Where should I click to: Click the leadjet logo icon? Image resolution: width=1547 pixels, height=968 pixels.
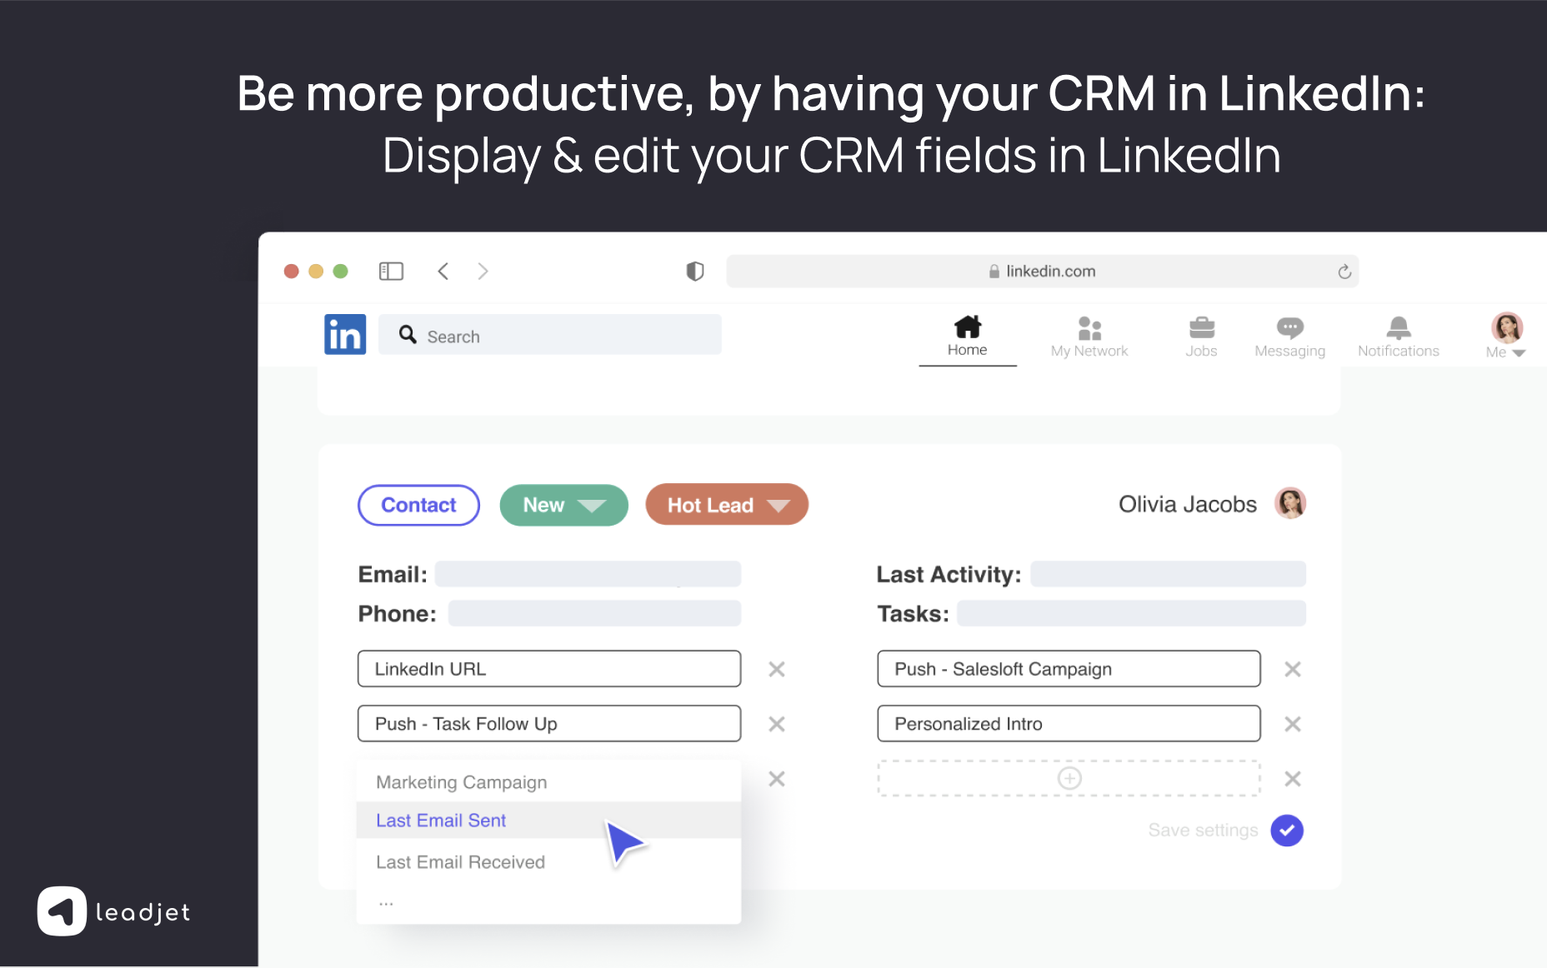(x=62, y=911)
